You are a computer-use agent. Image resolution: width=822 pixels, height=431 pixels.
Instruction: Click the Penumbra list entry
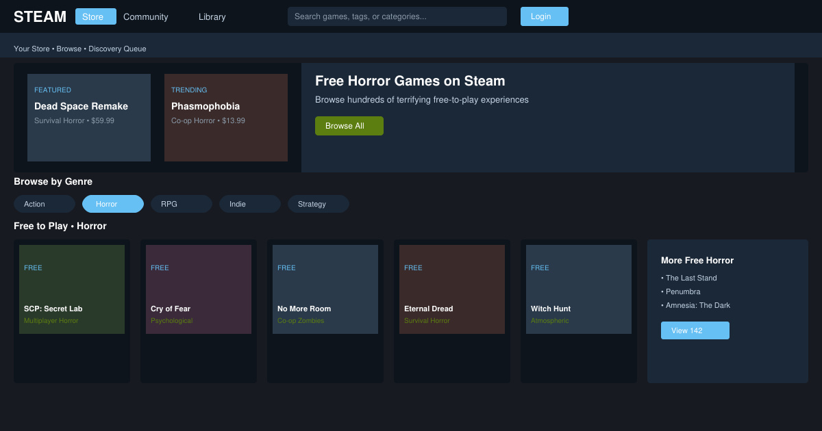point(681,291)
